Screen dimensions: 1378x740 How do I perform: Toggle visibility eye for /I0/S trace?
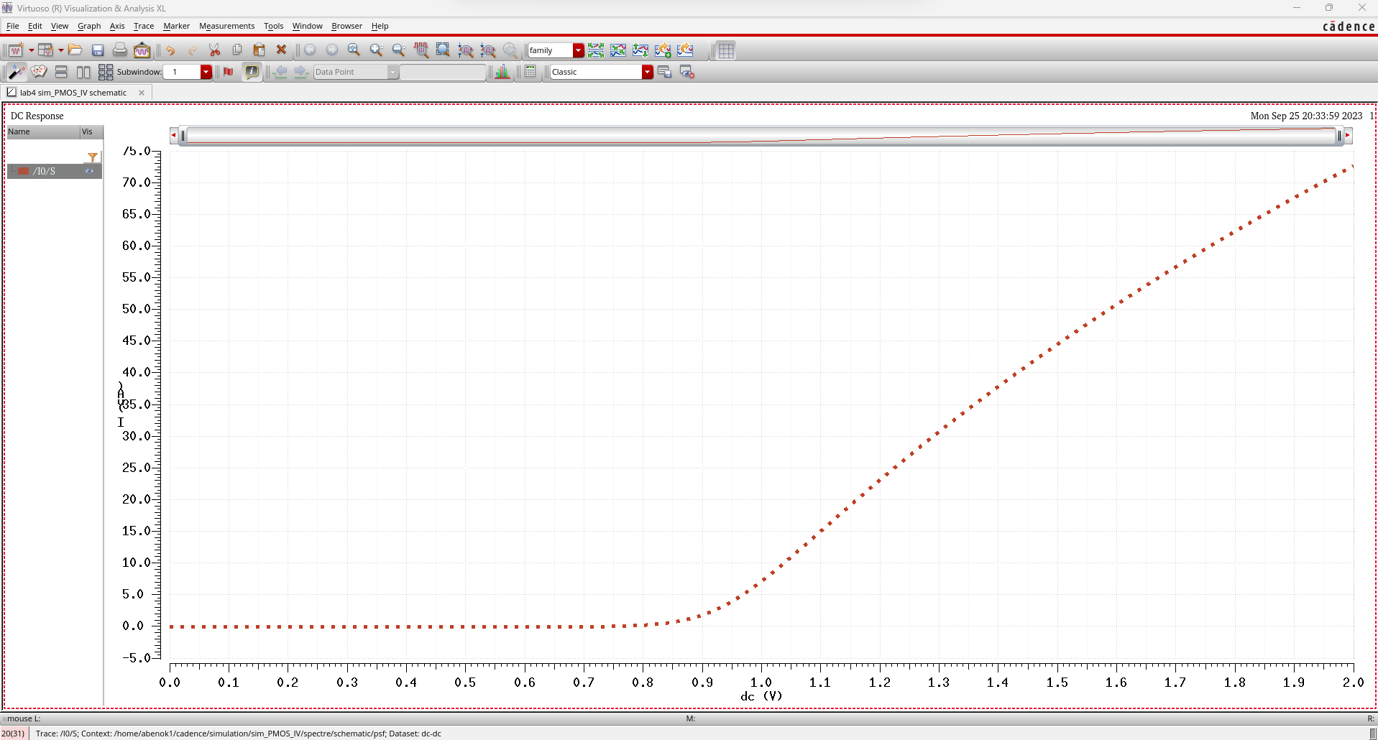pyautogui.click(x=89, y=171)
